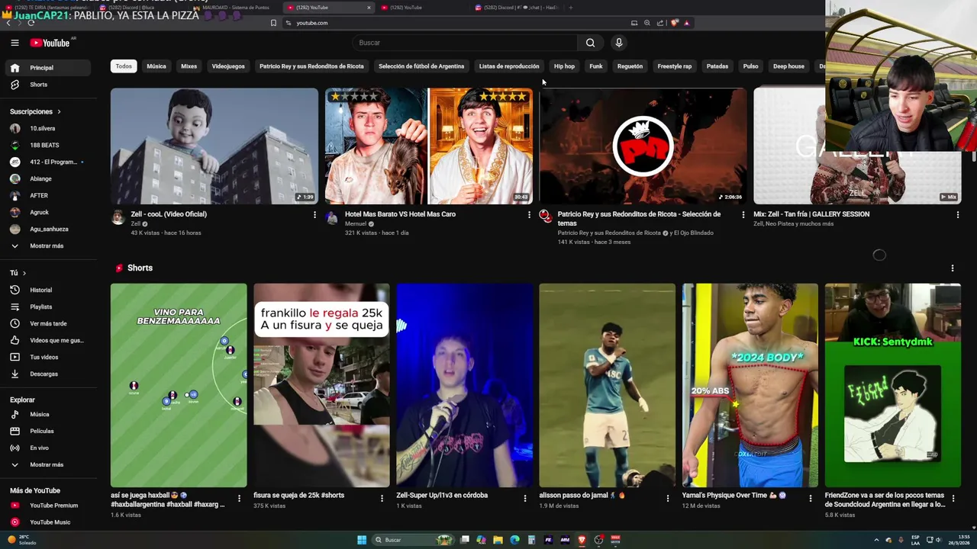The width and height of the screenshot is (977, 549).
Task: Open Hotel Mas Barato VS Hotel Mas Caro title
Action: [x=400, y=214]
